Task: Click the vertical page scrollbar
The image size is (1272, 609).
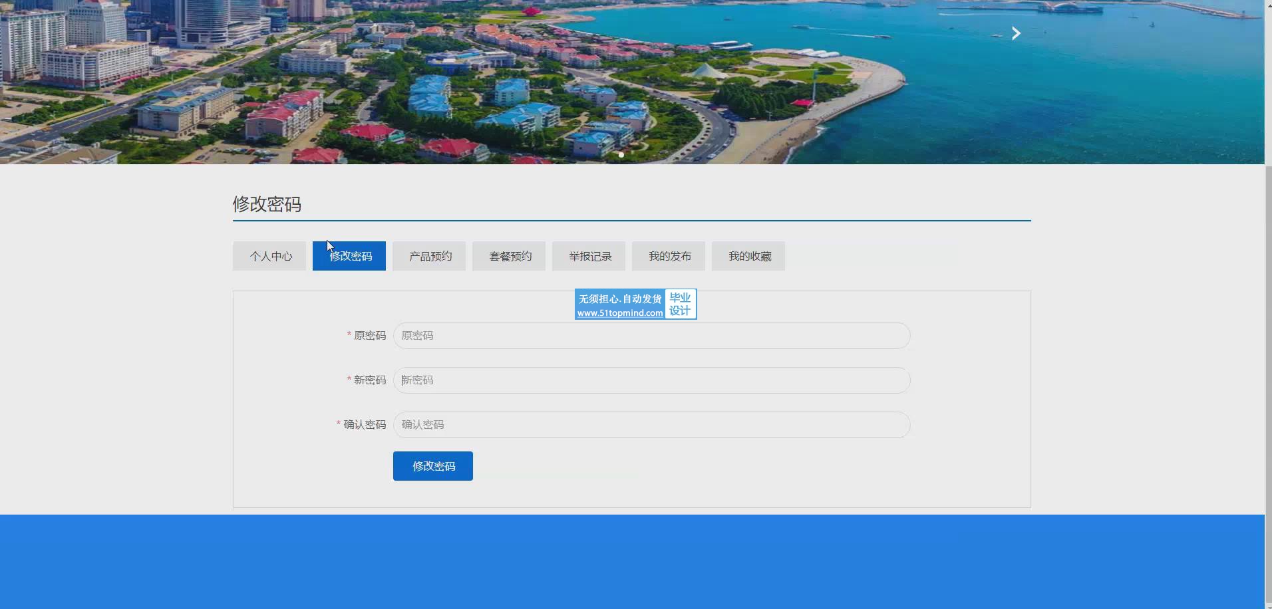Action: [x=1268, y=332]
